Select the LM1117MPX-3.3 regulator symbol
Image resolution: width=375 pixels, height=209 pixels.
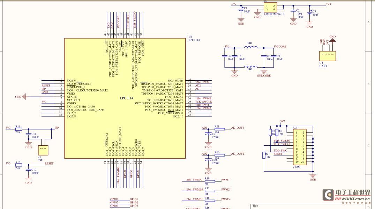tap(270, 7)
